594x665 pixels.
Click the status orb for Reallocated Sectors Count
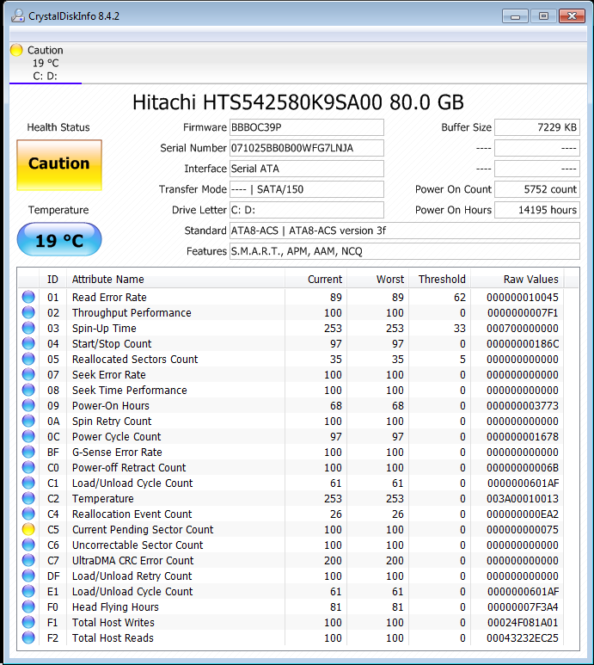tap(28, 359)
